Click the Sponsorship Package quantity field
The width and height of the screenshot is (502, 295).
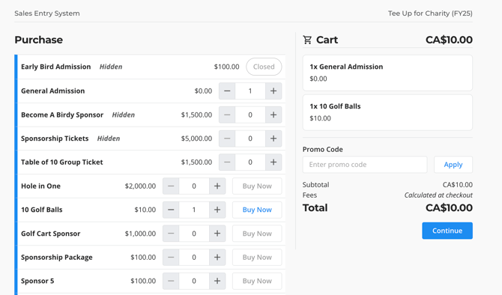coord(194,258)
